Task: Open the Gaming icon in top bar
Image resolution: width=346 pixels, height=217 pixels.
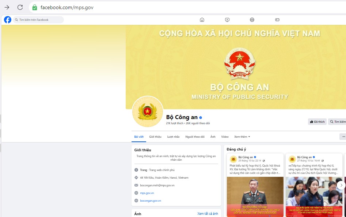Action: (277, 20)
